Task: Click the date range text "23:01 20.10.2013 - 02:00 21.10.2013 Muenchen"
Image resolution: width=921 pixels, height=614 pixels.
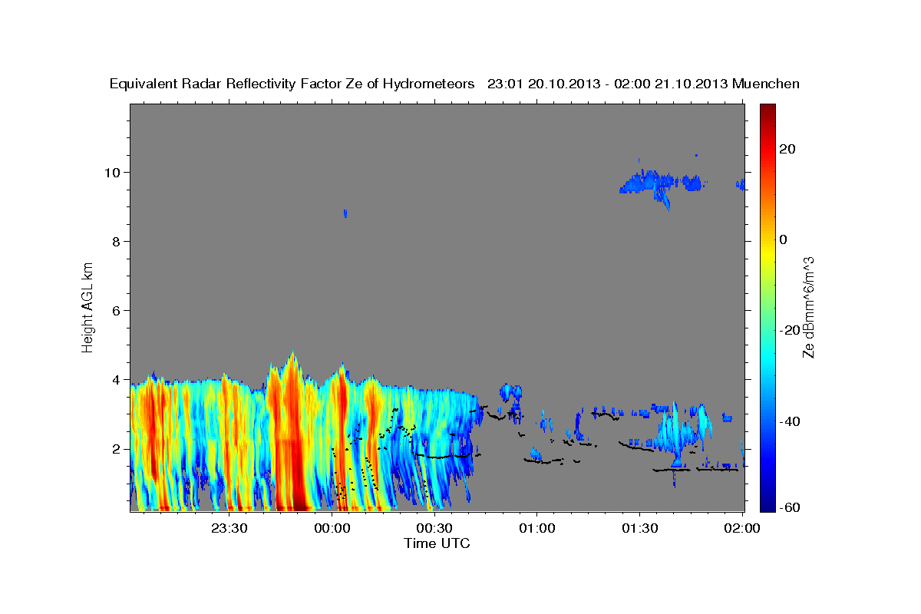Action: [x=643, y=84]
